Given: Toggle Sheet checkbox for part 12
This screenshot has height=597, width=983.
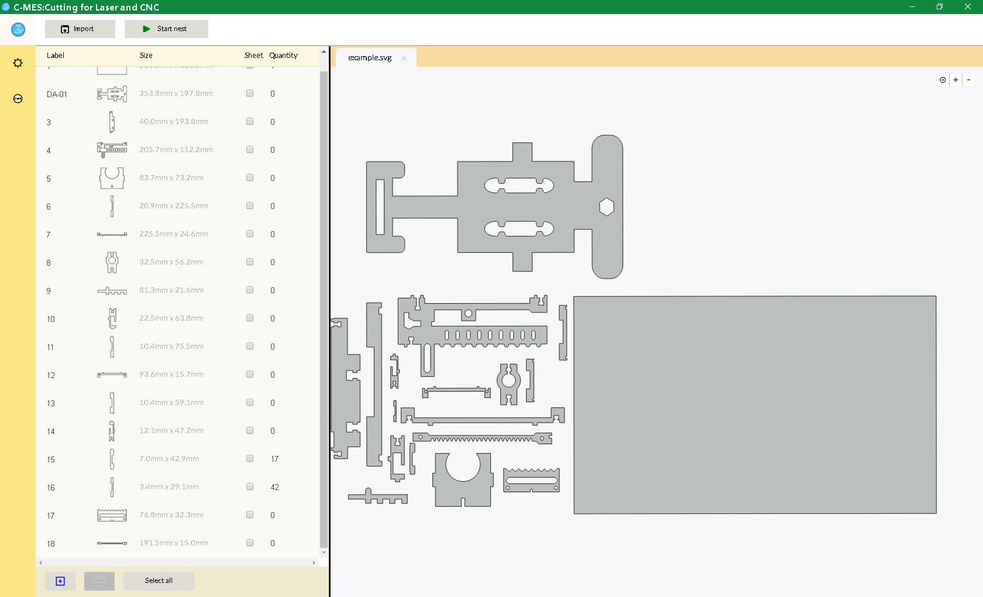Looking at the screenshot, I should click(x=250, y=374).
